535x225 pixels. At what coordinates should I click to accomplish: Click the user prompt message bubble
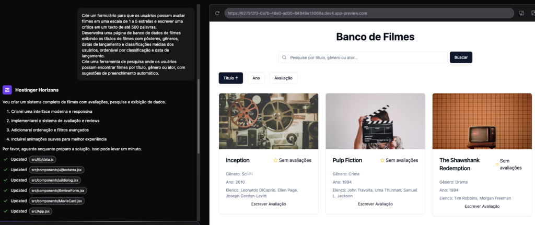pyautogui.click(x=136, y=44)
